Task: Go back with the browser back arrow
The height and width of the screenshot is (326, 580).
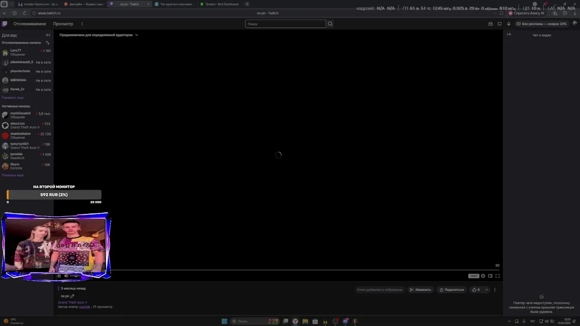Action: point(5,13)
